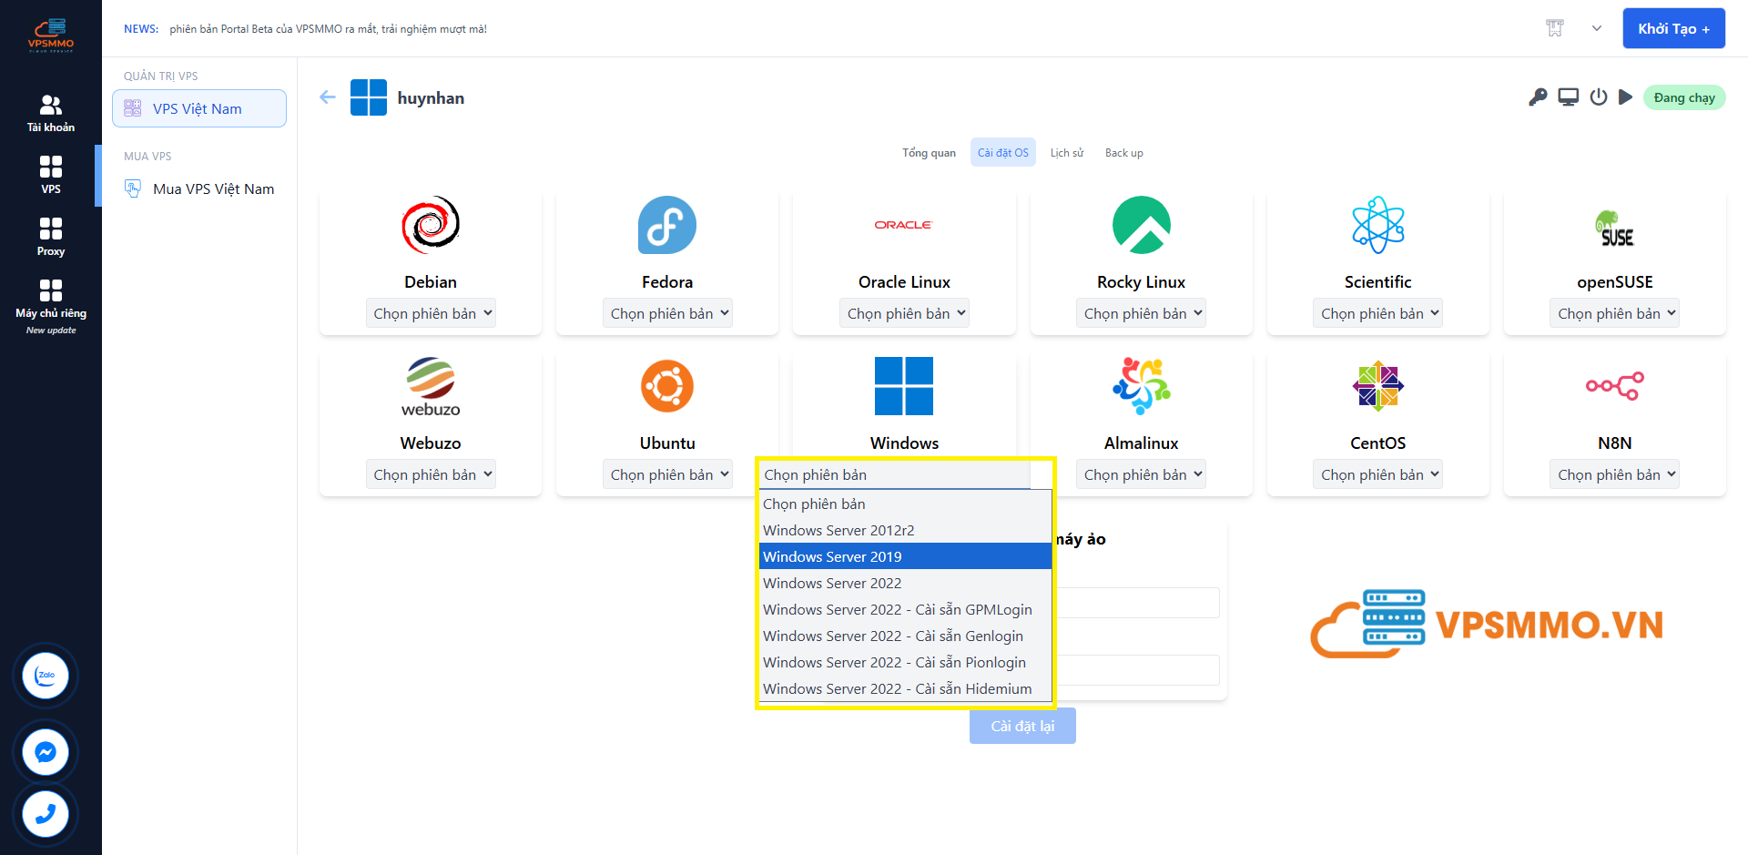Click the key icon for VPS password
1748x855 pixels.
pyautogui.click(x=1538, y=97)
